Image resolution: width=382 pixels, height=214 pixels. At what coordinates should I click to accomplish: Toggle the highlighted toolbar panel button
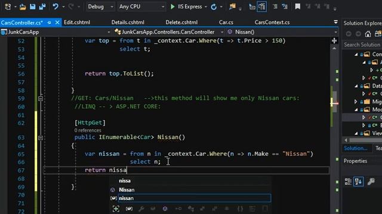pos(262,7)
